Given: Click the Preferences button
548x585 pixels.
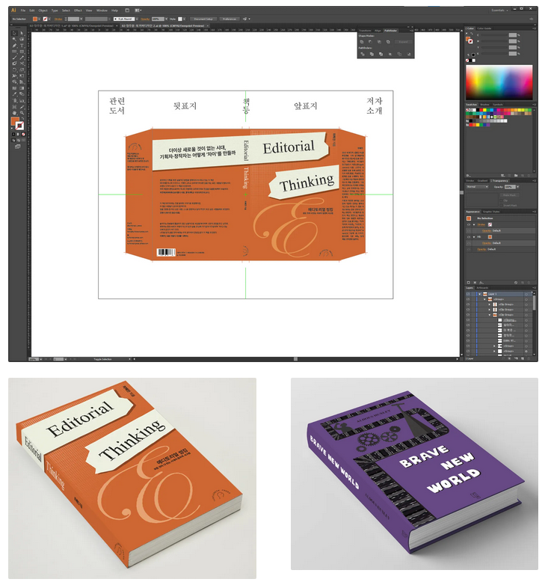Looking at the screenshot, I should tap(230, 19).
